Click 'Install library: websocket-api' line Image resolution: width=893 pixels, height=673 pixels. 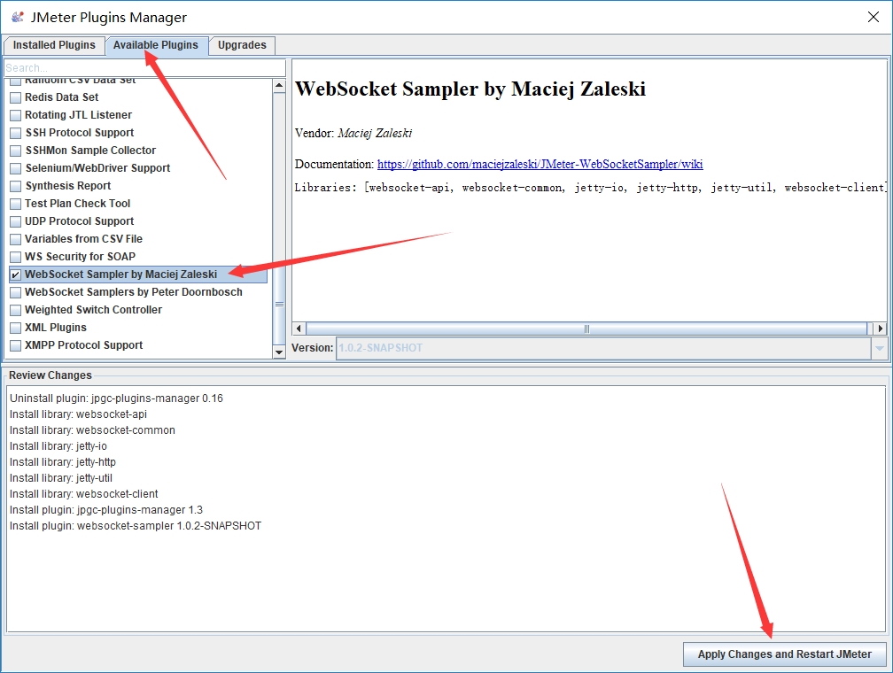click(x=78, y=414)
